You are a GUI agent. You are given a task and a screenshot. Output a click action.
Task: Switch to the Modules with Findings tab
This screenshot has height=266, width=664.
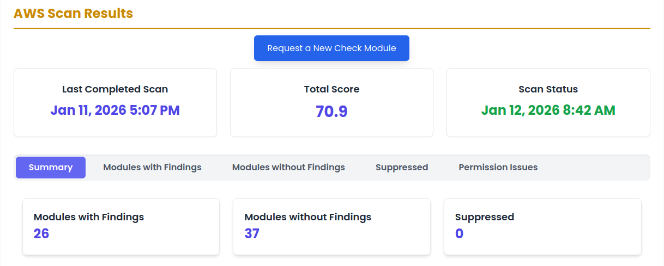152,168
